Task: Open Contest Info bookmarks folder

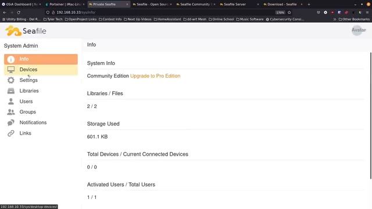Action: 110,19
